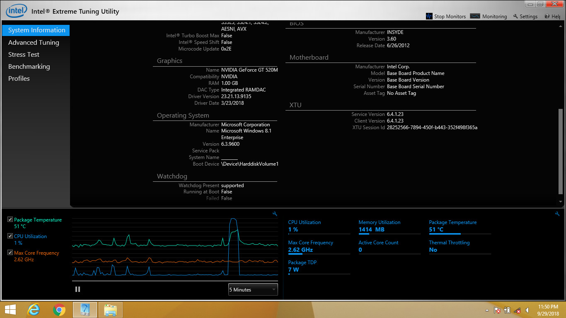Click the CPU Utilization monitor tile

pyautogui.click(x=319, y=227)
